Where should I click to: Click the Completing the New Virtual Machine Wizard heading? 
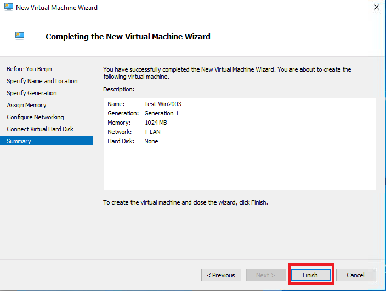point(128,37)
